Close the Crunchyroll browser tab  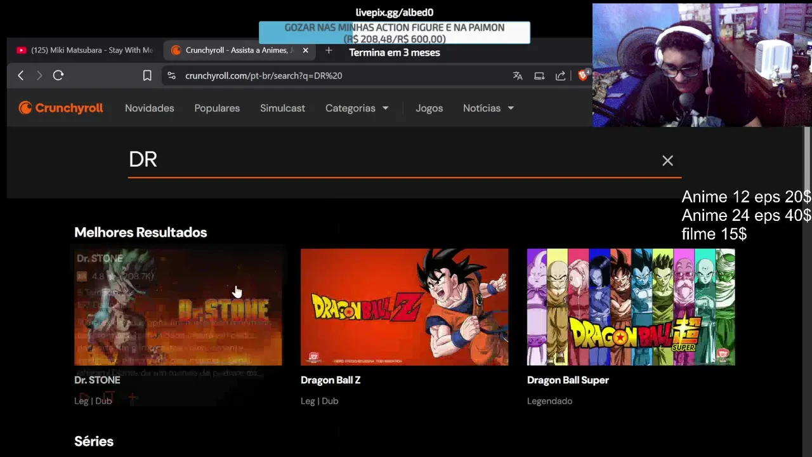(306, 50)
